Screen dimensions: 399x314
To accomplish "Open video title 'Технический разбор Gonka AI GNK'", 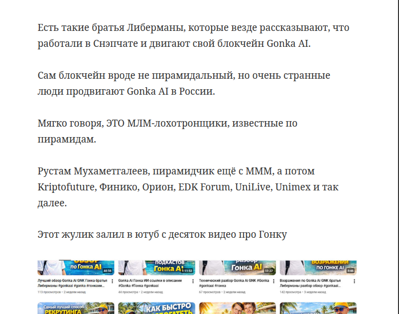I will pyautogui.click(x=233, y=284).
